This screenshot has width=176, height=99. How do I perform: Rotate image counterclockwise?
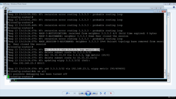point(101,93)
